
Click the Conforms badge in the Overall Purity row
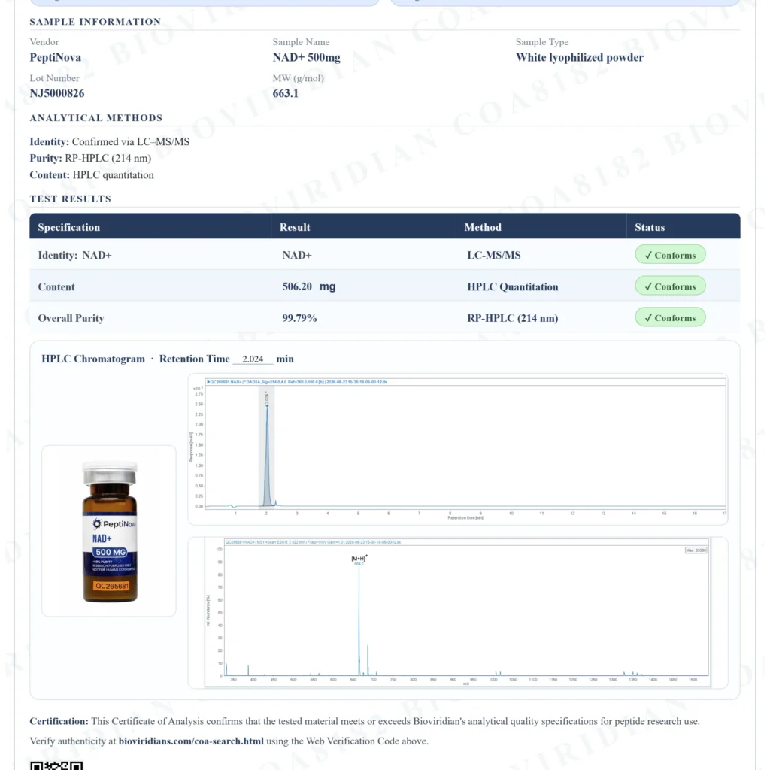[670, 318]
